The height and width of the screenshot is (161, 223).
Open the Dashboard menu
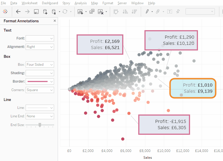tap(50, 3)
